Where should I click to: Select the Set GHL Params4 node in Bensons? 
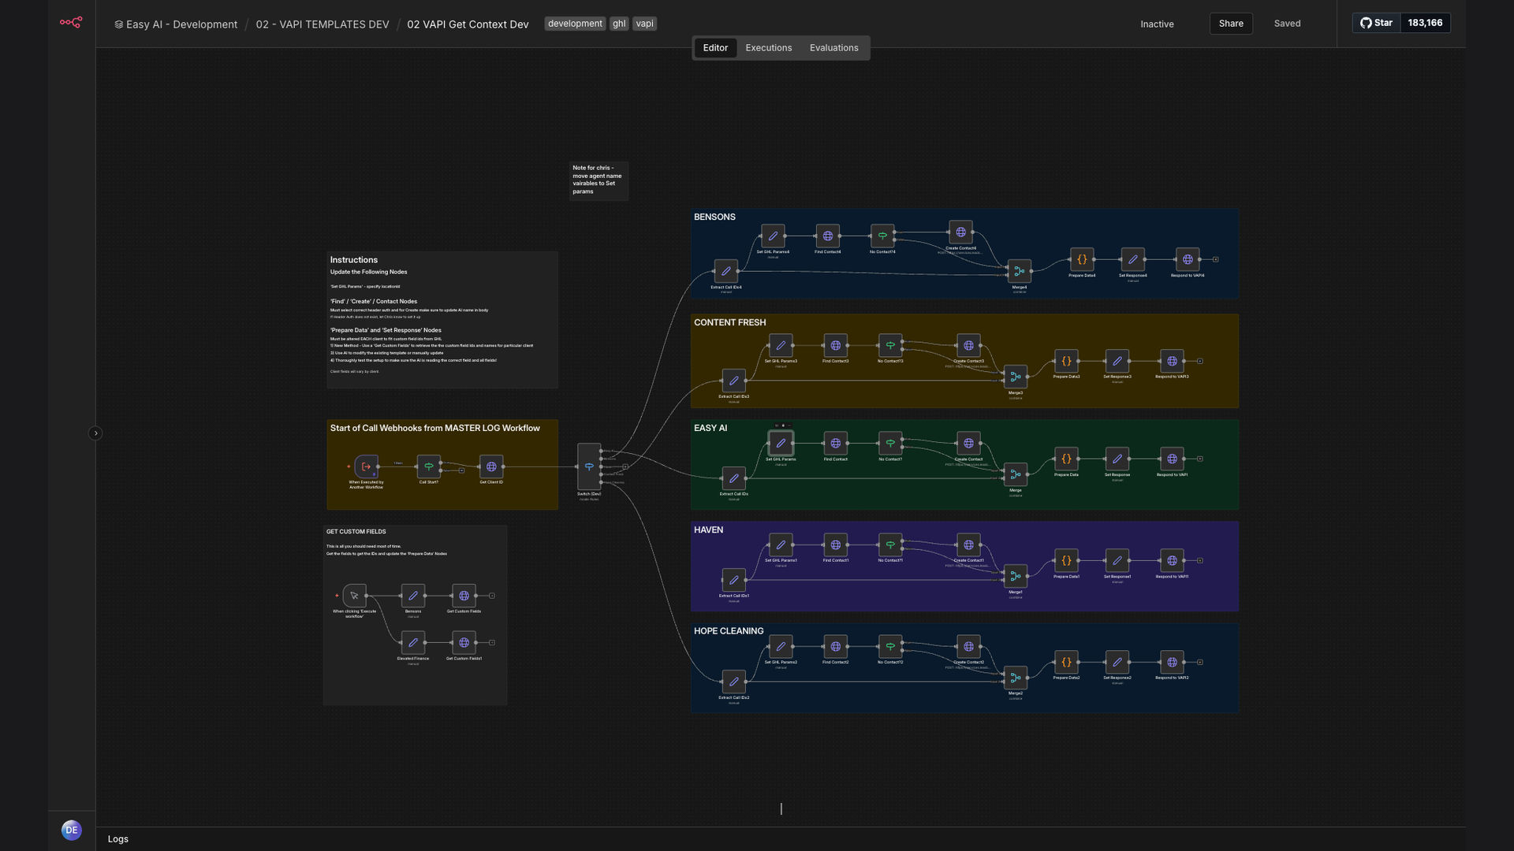[x=773, y=236]
